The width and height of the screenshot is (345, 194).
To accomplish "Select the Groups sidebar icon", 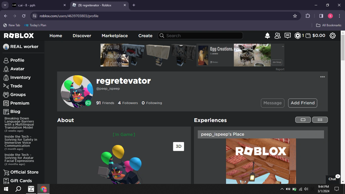I will point(6,94).
